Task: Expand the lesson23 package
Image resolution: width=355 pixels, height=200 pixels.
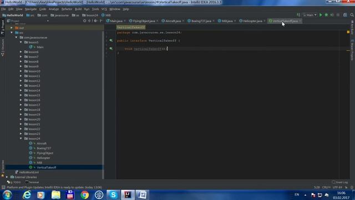Action: point(21,134)
